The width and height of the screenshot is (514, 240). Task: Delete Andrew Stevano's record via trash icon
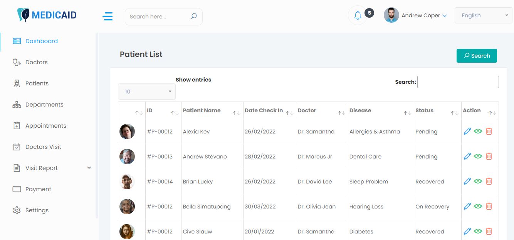[x=489, y=156]
